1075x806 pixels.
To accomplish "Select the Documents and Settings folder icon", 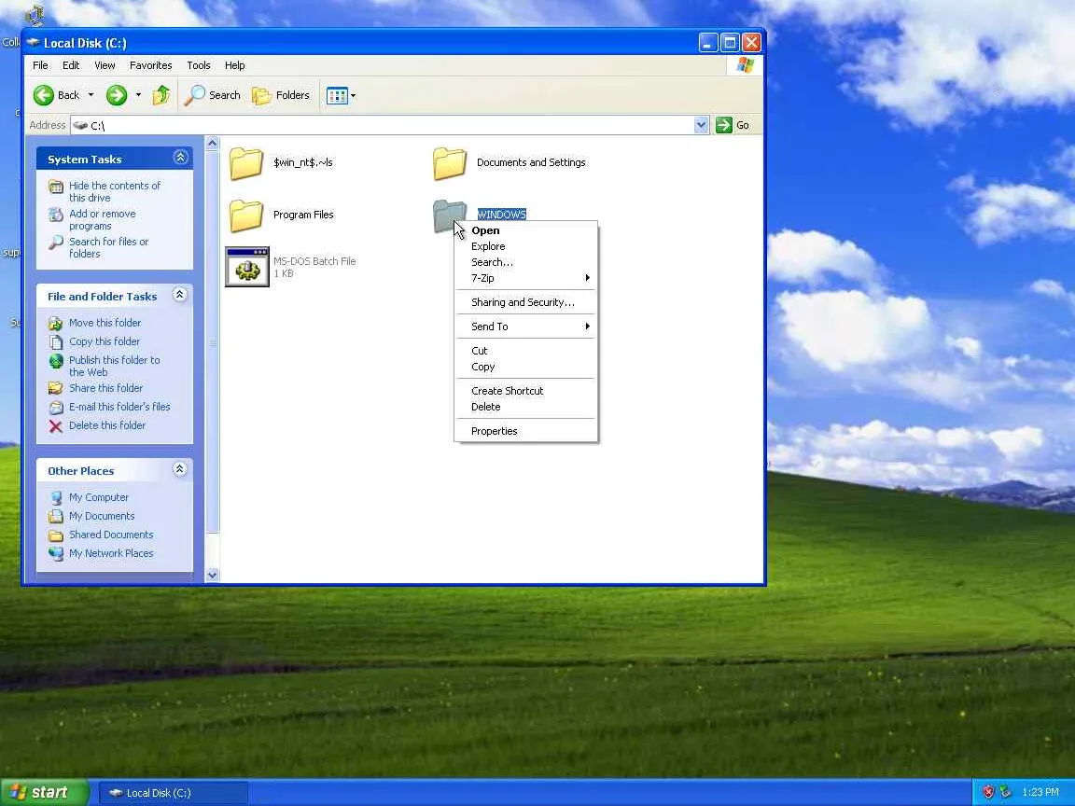I will click(x=450, y=163).
